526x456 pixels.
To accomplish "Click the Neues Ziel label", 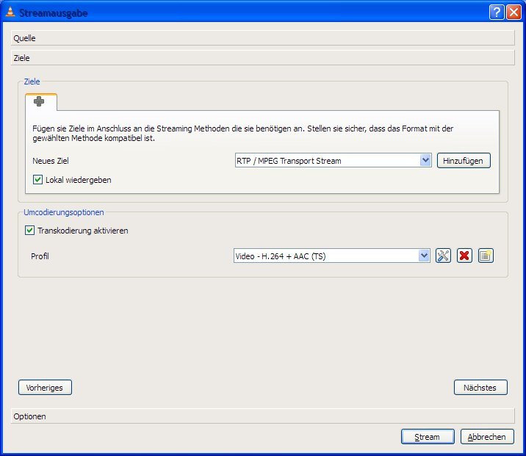I will [x=50, y=161].
